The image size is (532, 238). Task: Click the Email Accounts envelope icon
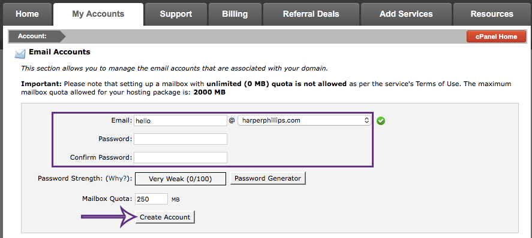[x=20, y=54]
